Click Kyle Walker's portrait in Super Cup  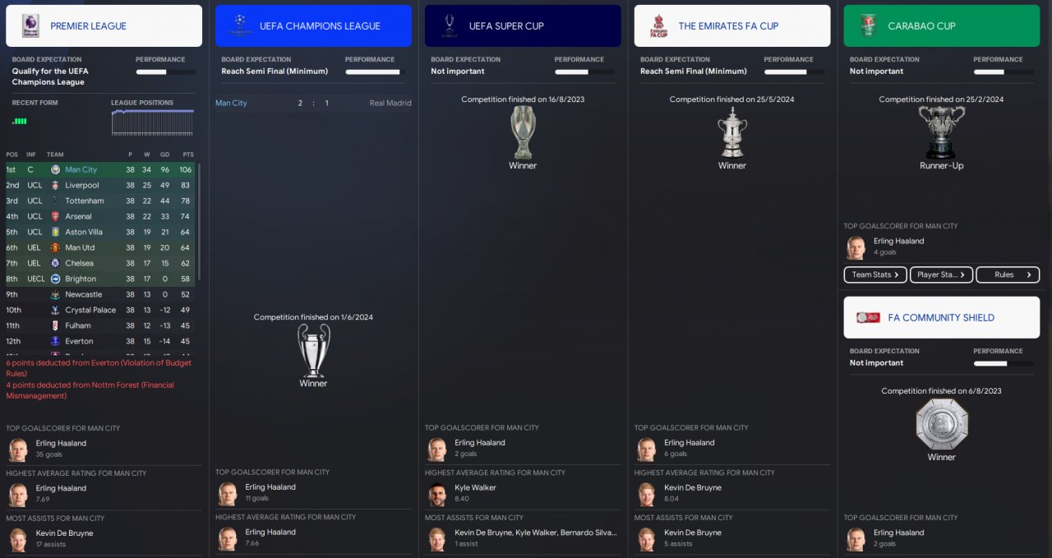[436, 494]
